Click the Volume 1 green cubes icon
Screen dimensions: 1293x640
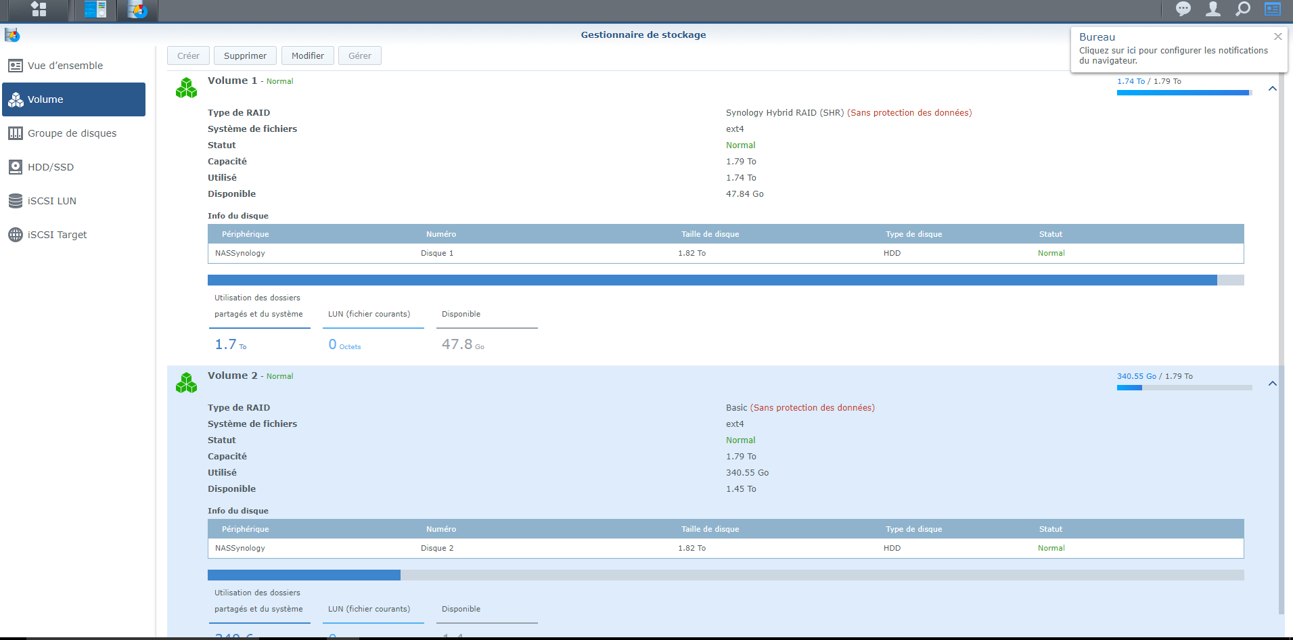pos(186,88)
